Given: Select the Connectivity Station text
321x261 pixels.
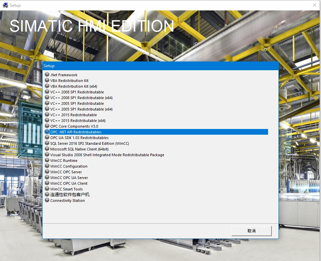Looking at the screenshot, I should (x=68, y=201).
